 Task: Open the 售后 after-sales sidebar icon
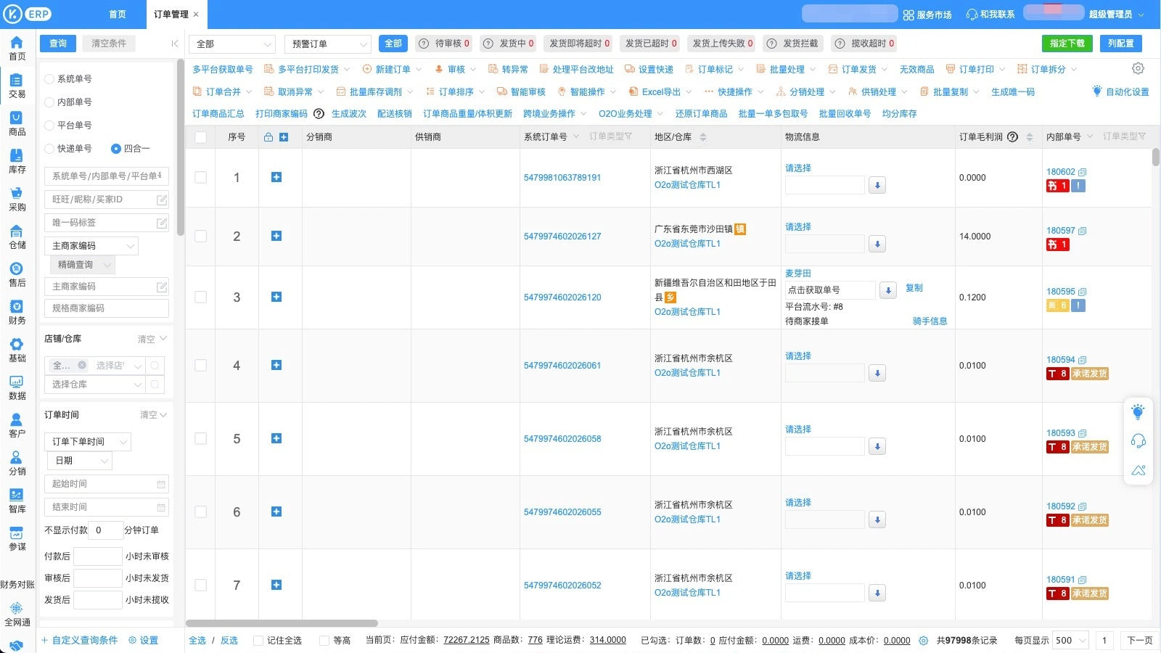pyautogui.click(x=17, y=269)
